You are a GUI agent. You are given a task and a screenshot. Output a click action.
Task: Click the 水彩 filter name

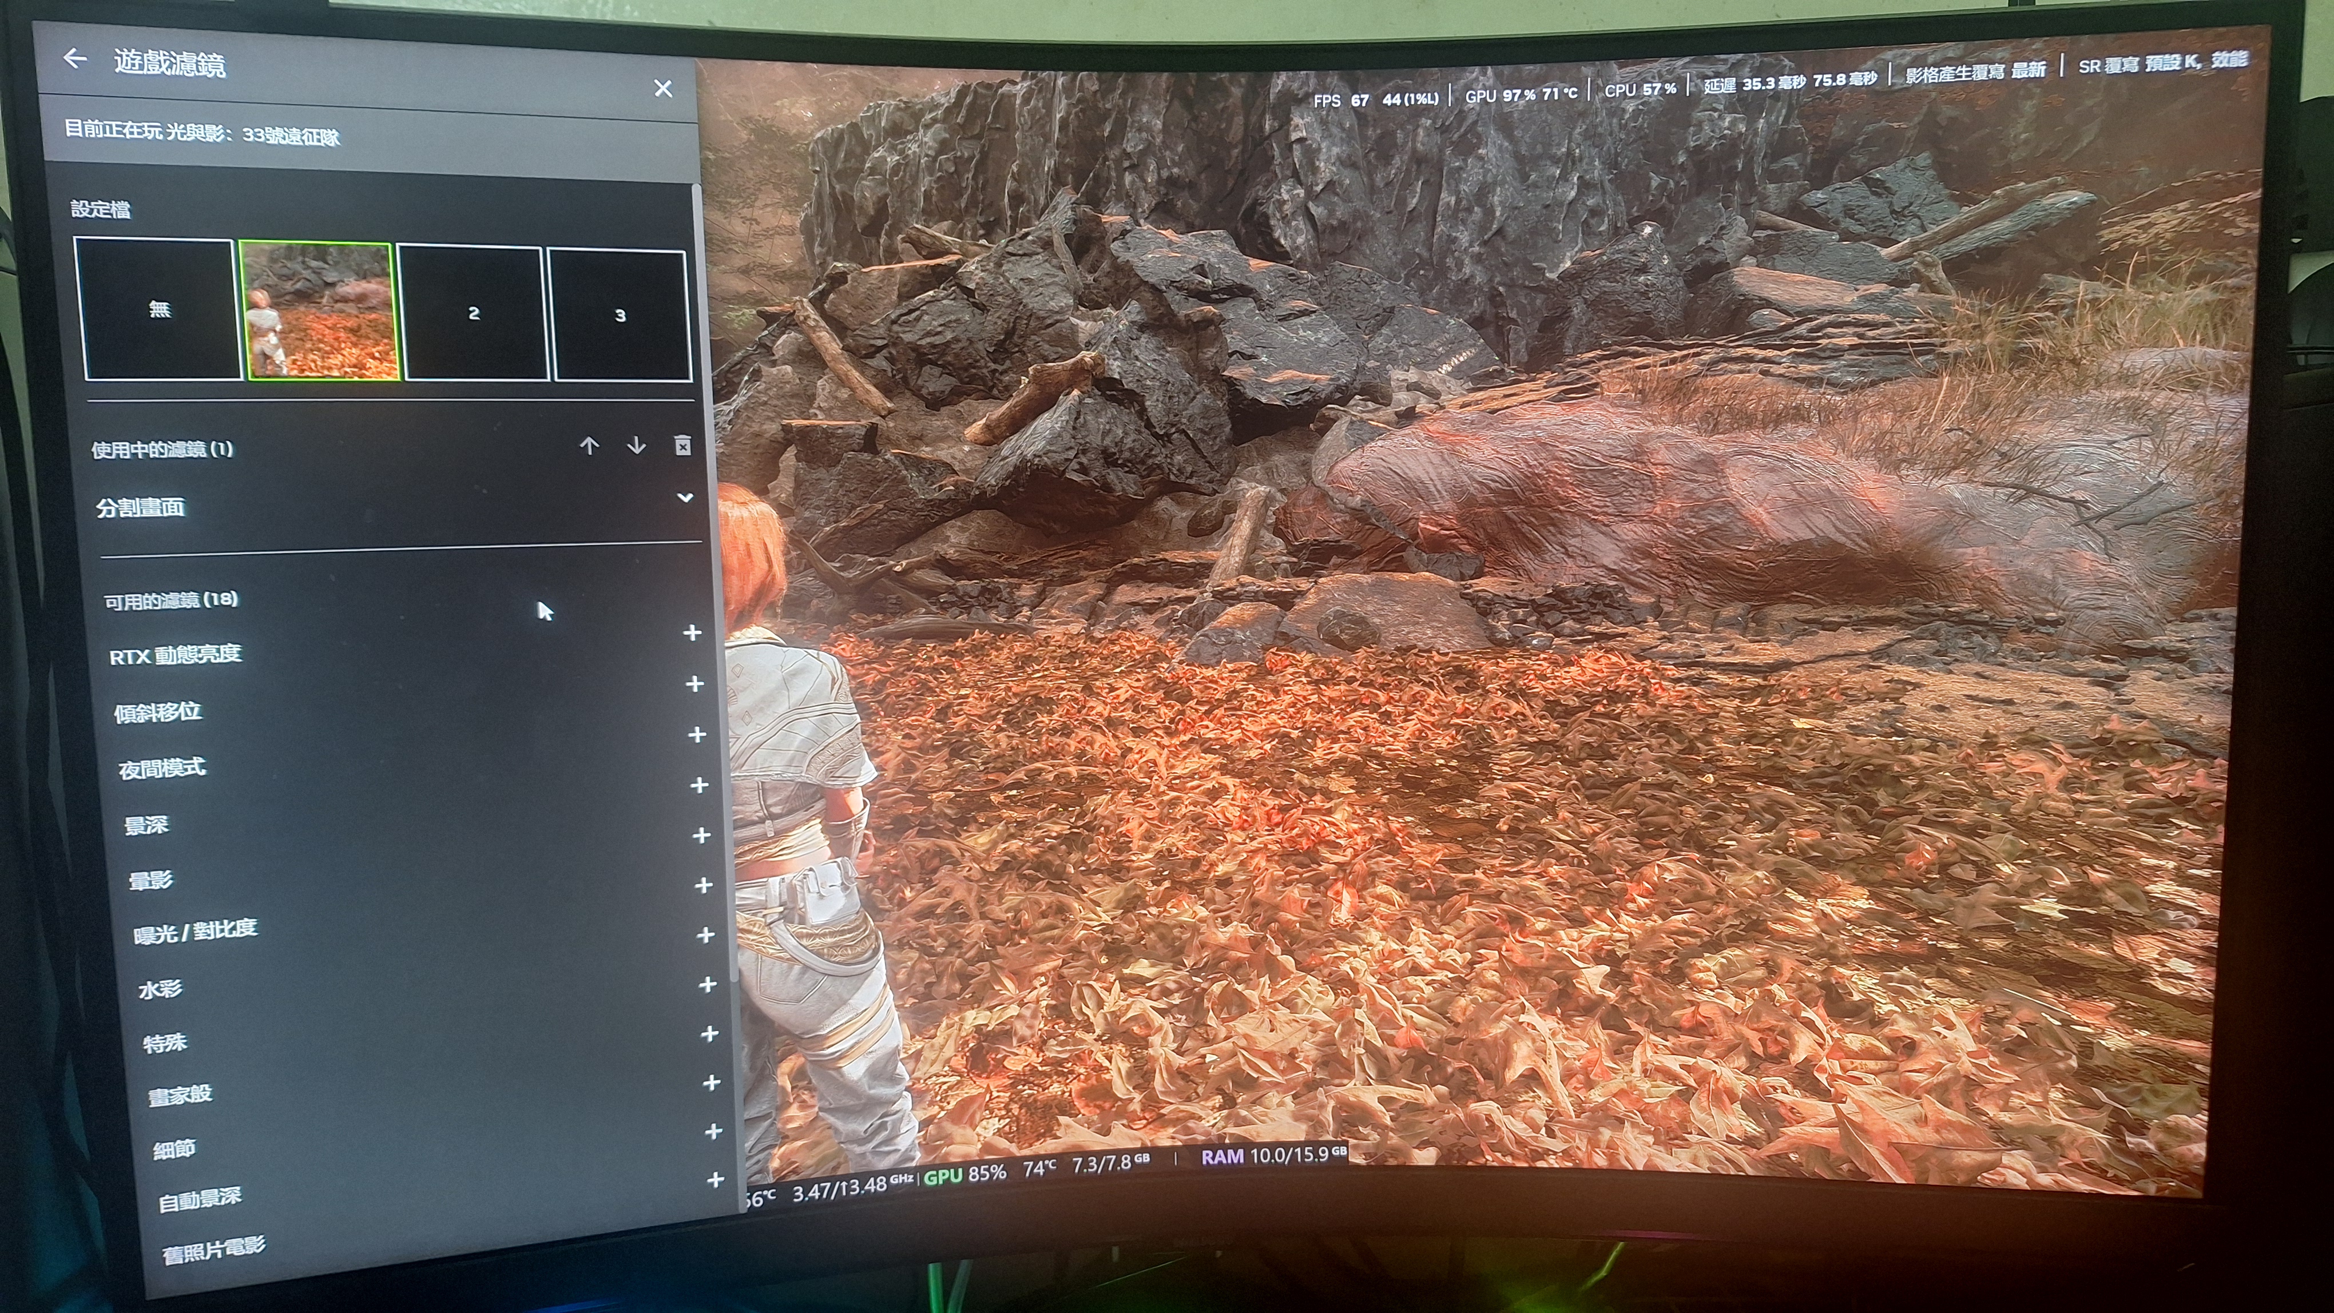160,989
